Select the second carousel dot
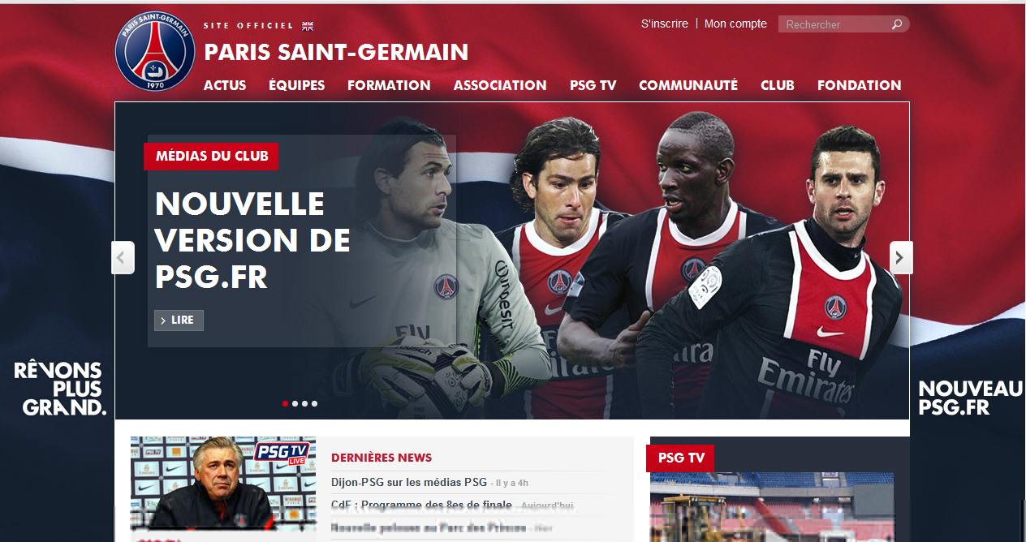 click(295, 403)
